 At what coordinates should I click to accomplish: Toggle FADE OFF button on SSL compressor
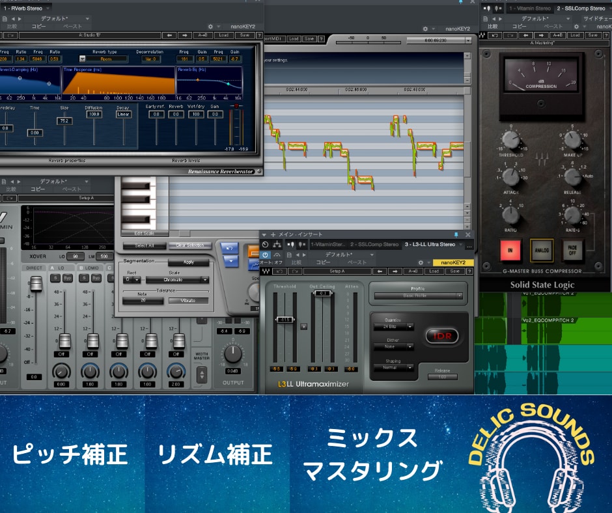click(572, 250)
